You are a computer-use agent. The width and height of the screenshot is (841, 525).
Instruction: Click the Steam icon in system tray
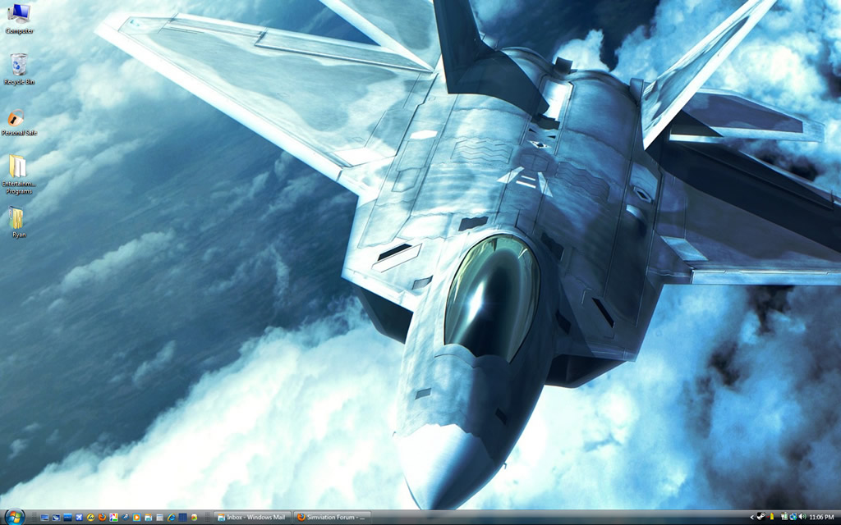761,517
